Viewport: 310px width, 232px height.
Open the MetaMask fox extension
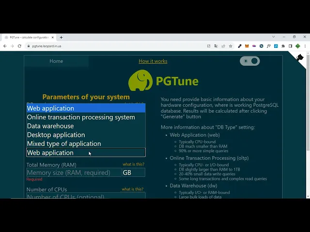[x=247, y=46]
